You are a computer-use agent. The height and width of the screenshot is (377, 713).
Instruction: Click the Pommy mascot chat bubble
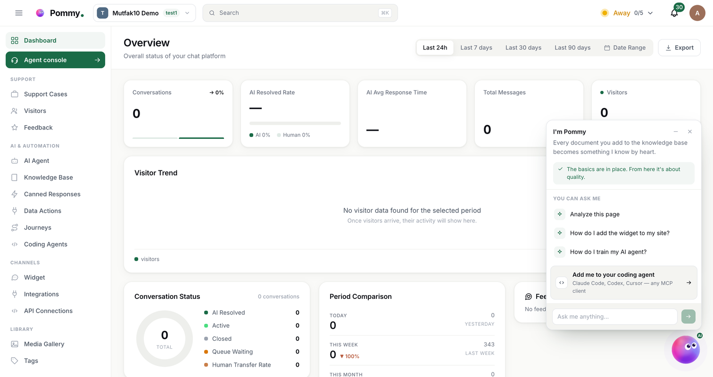(x=686, y=350)
